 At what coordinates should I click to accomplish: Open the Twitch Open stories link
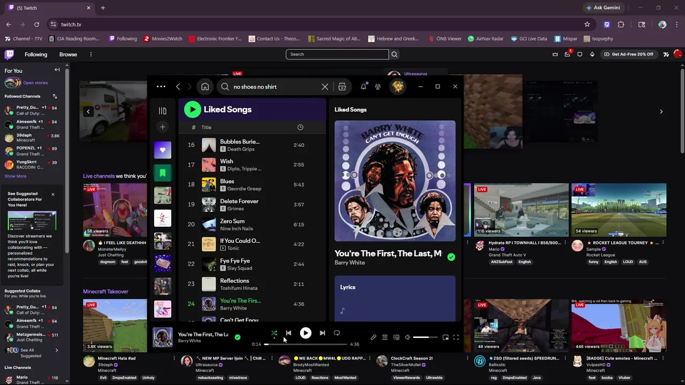pos(35,83)
